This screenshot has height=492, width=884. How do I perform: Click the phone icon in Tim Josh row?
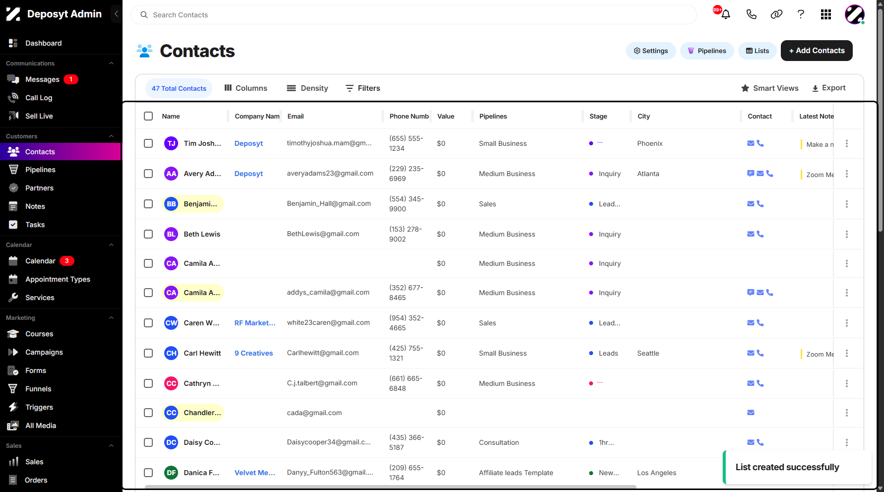[760, 143]
